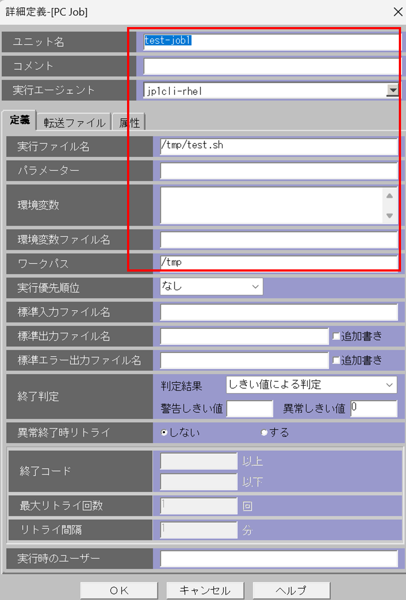Screen dimensions: 406x600
Task: Enable 追加書き for 標準エラー出力ファイル名
Action: (x=336, y=360)
